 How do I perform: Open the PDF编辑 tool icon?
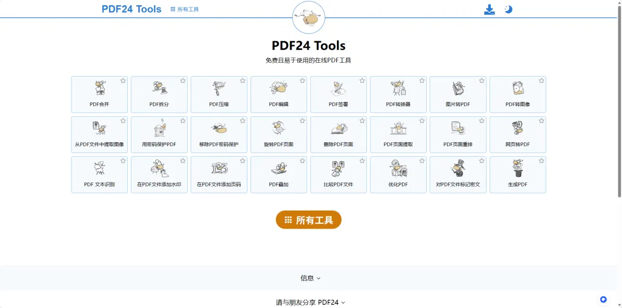click(x=279, y=88)
